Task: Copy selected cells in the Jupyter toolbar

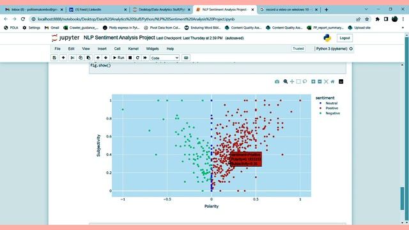Action: pyautogui.click(x=81, y=57)
